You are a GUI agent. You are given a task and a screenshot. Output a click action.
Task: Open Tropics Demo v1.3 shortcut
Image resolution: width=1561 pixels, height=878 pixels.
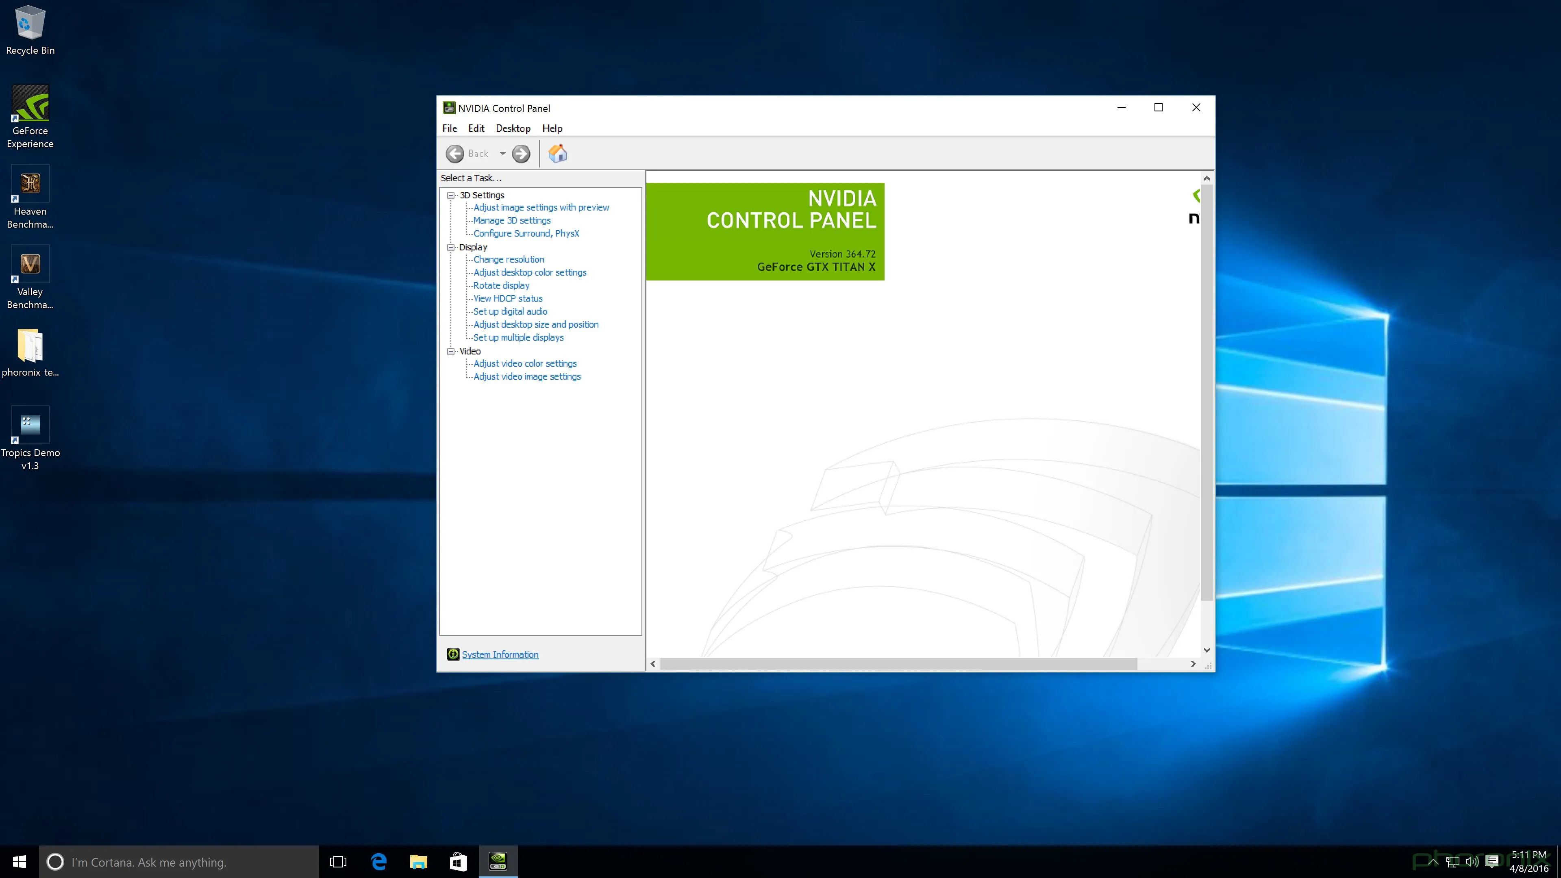click(x=30, y=425)
